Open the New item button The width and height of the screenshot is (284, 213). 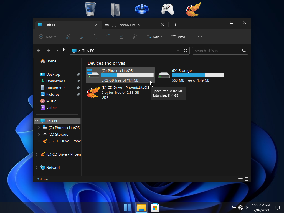click(x=47, y=37)
